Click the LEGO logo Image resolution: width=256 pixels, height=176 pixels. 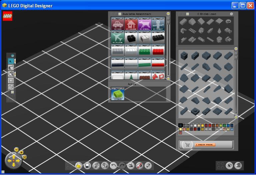[7, 16]
